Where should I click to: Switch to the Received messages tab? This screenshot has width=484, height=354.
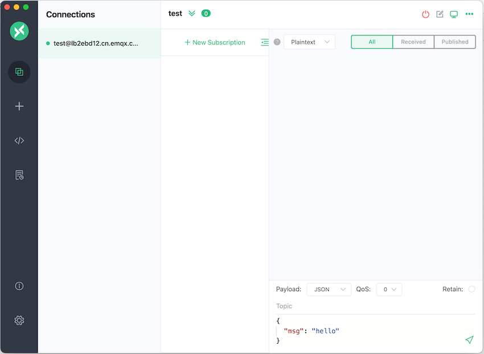(413, 42)
